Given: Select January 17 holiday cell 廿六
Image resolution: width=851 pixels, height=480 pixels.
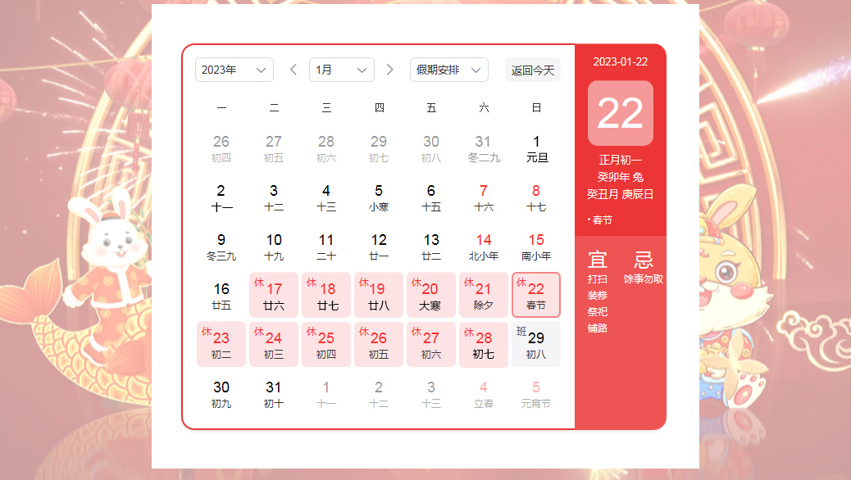Looking at the screenshot, I should pyautogui.click(x=274, y=296).
